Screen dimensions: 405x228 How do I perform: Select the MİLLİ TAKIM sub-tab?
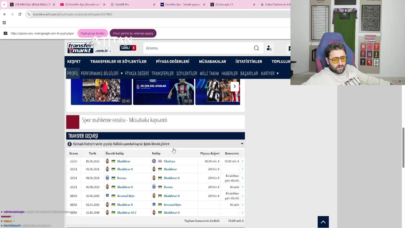point(209,73)
